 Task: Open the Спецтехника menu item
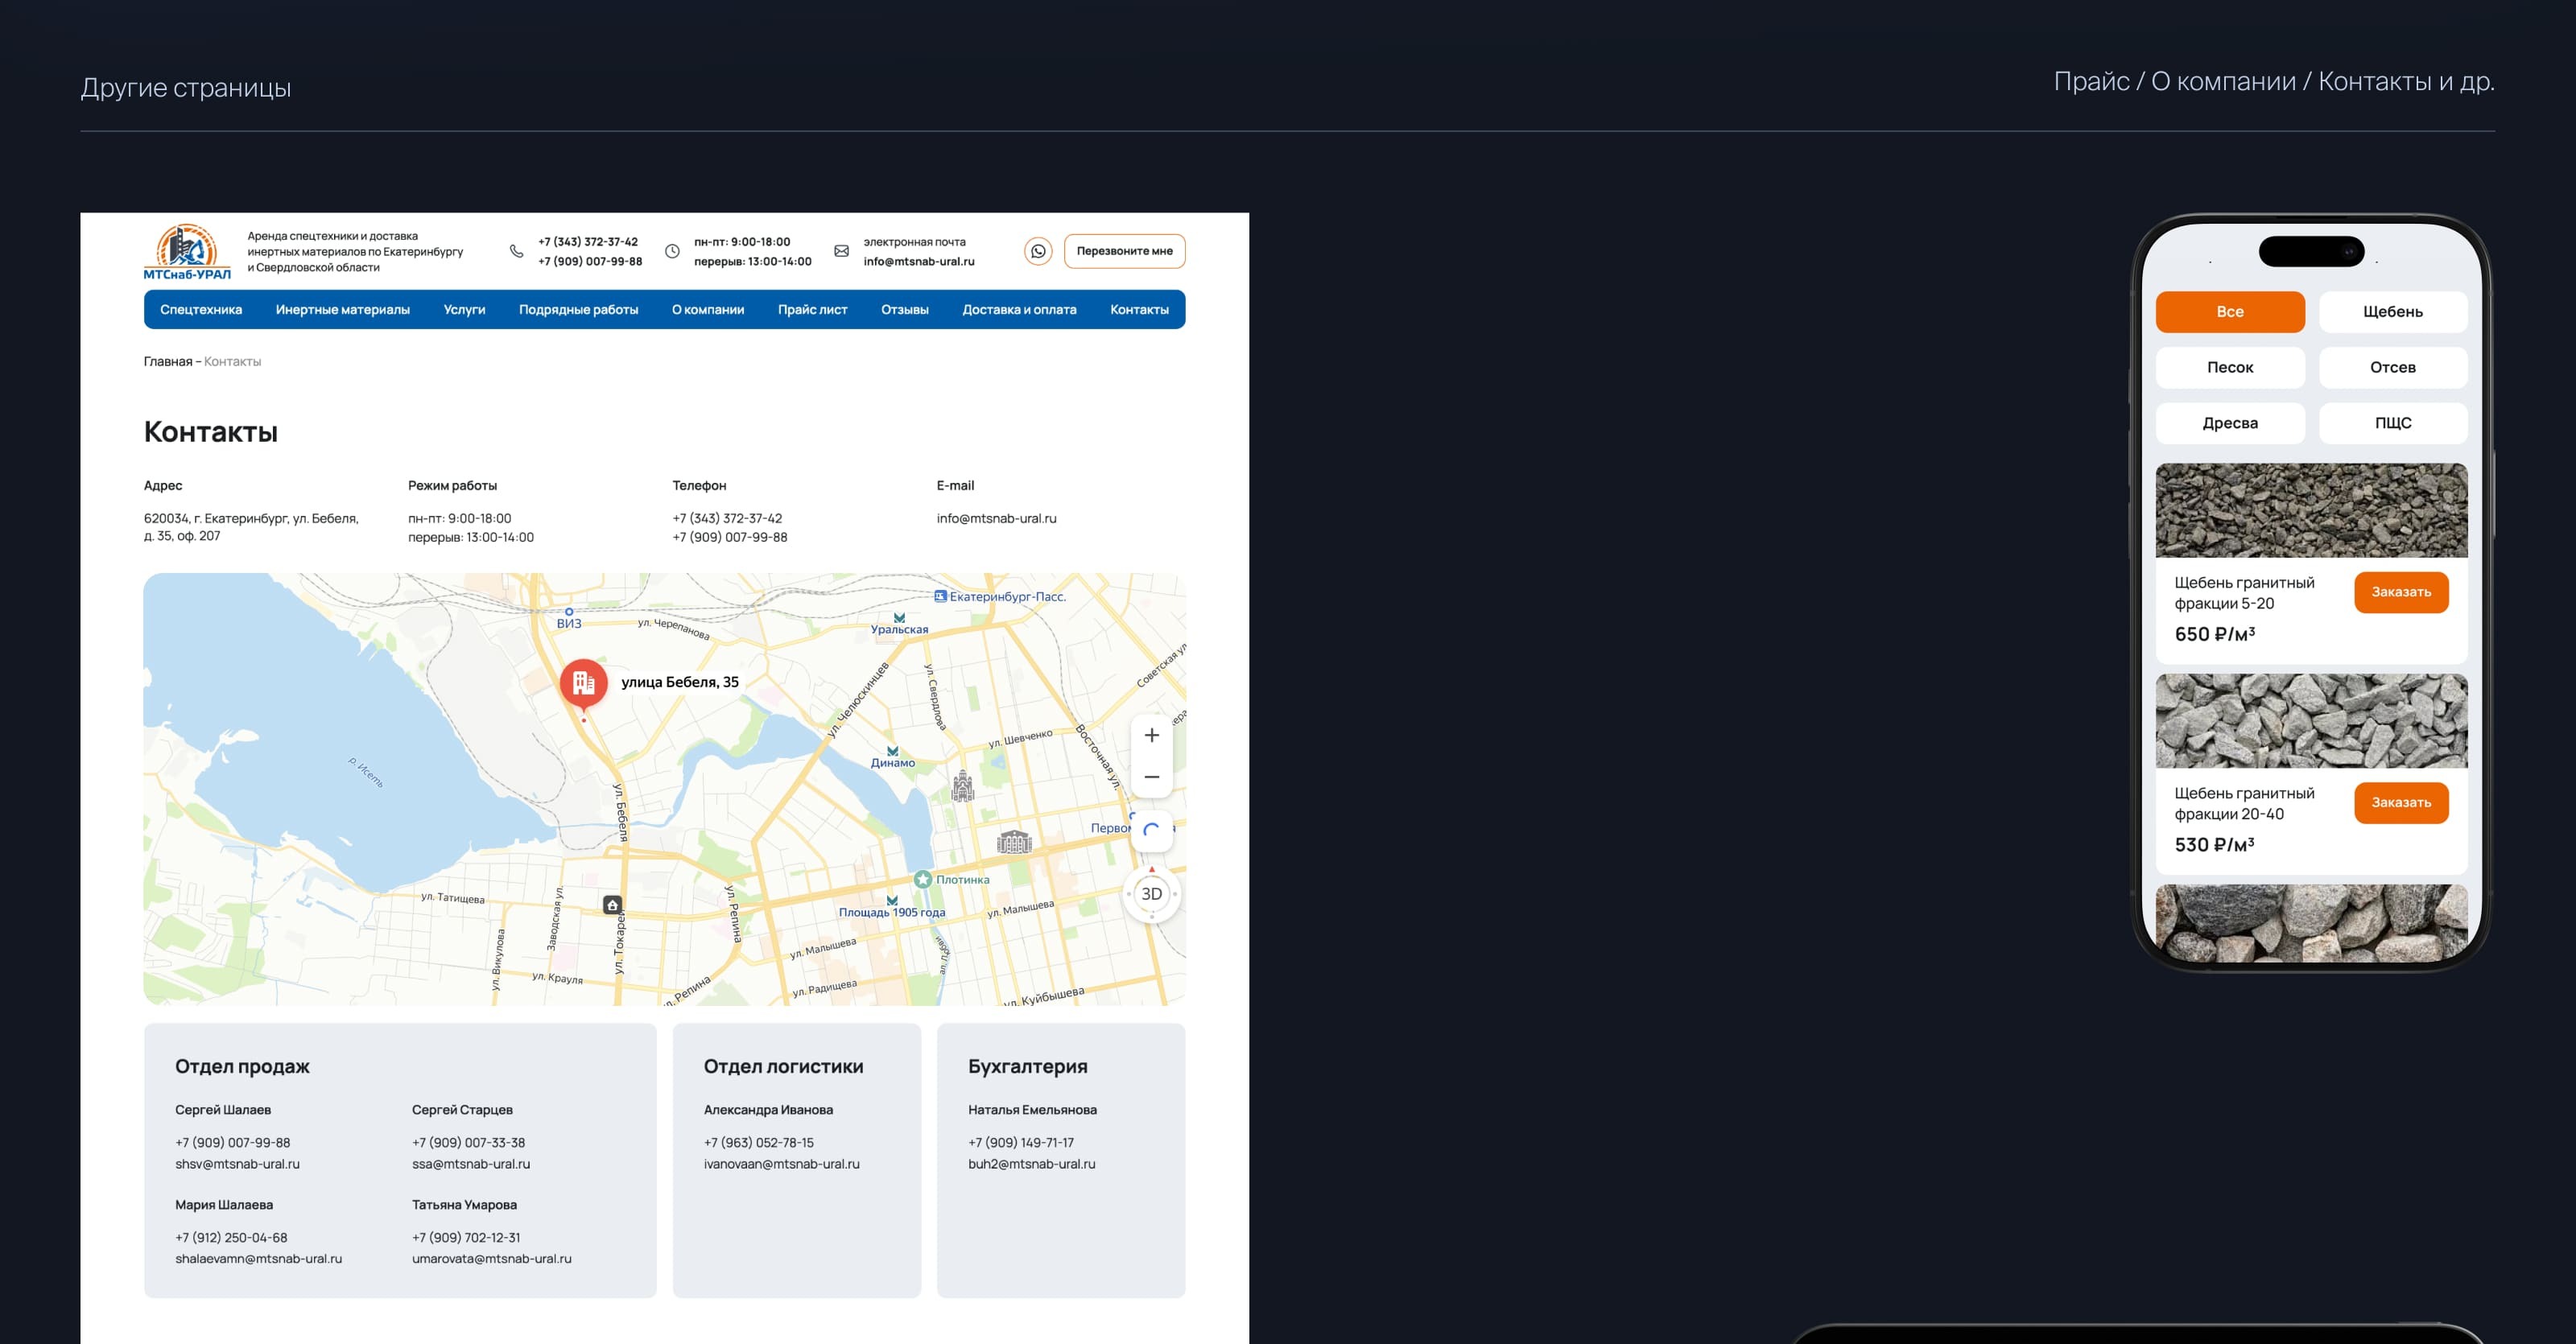click(201, 310)
